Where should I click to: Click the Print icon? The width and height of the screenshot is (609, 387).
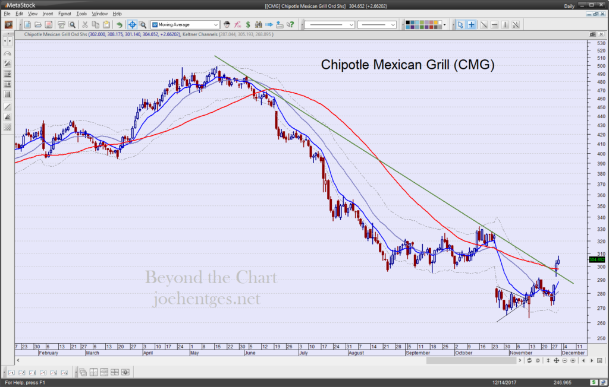[61, 25]
